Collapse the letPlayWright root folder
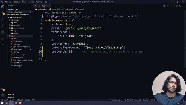 coord(17,17)
